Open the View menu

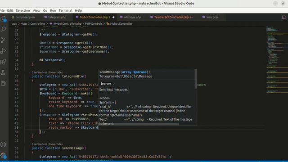point(36,10)
